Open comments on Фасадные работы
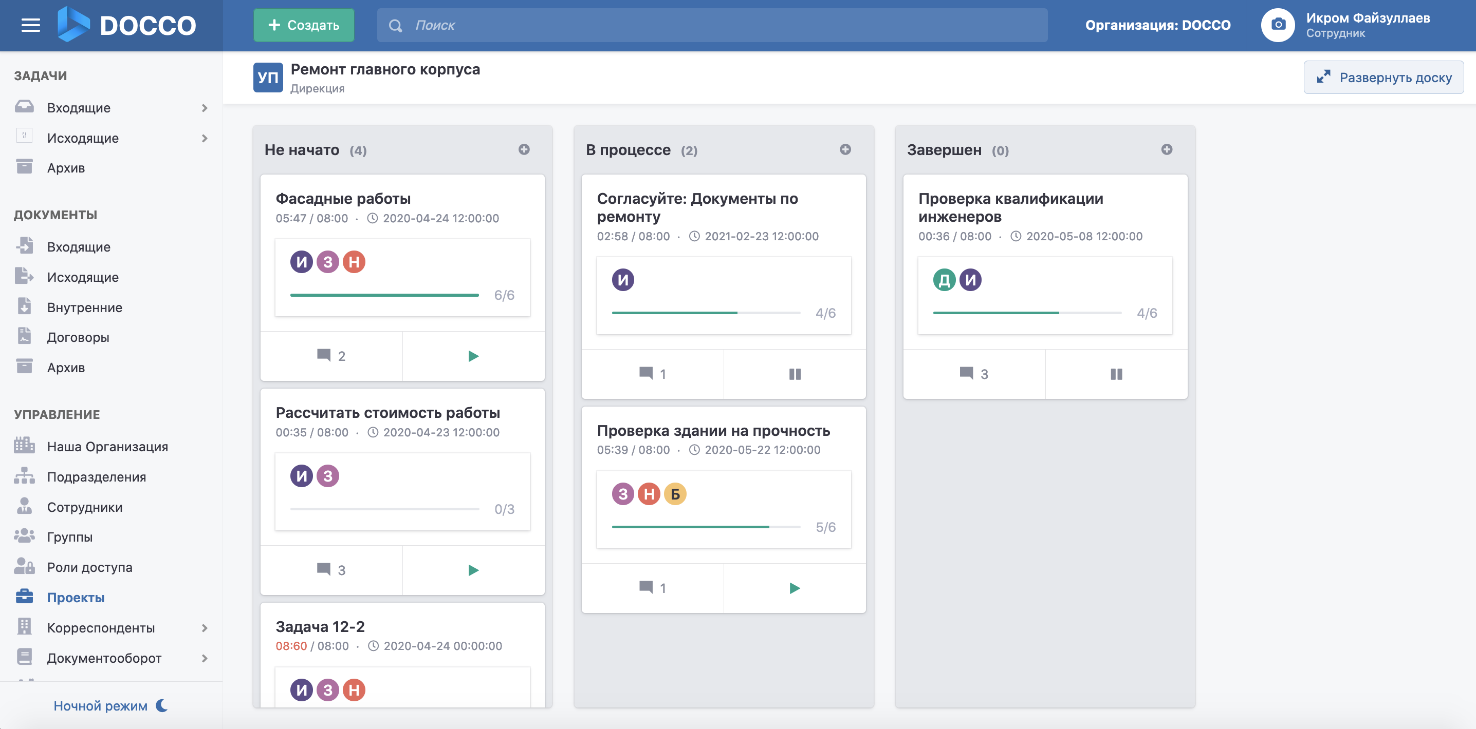 point(331,356)
